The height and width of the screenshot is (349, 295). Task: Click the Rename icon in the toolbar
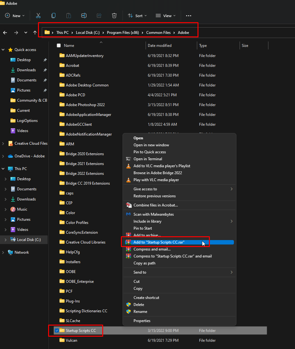click(84, 16)
